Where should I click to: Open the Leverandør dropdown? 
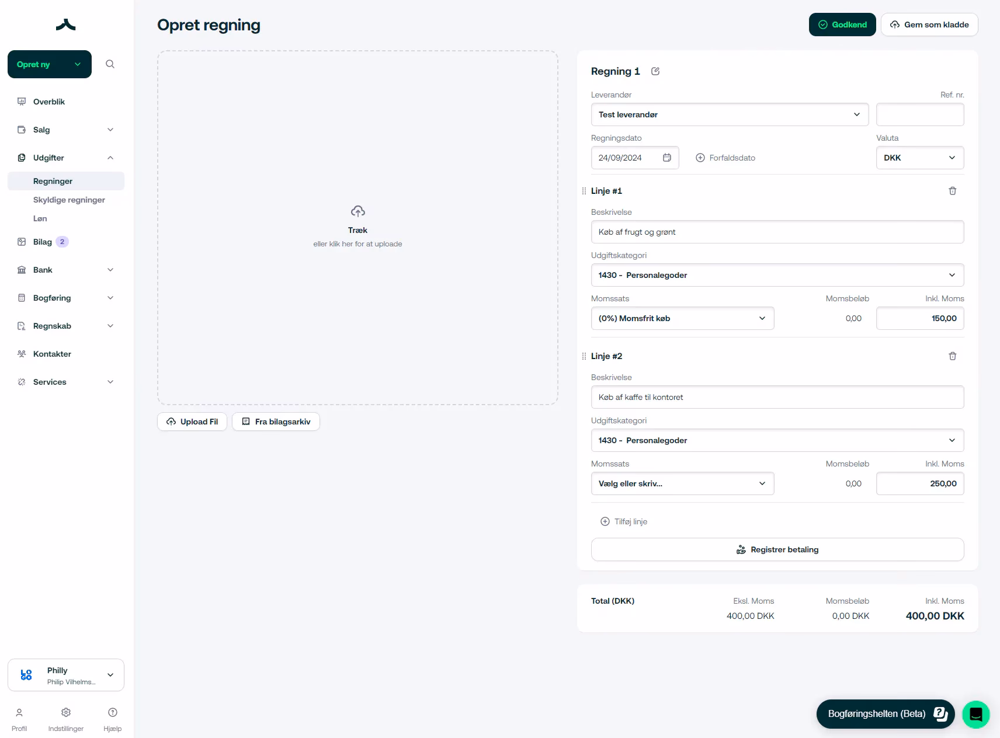click(729, 114)
